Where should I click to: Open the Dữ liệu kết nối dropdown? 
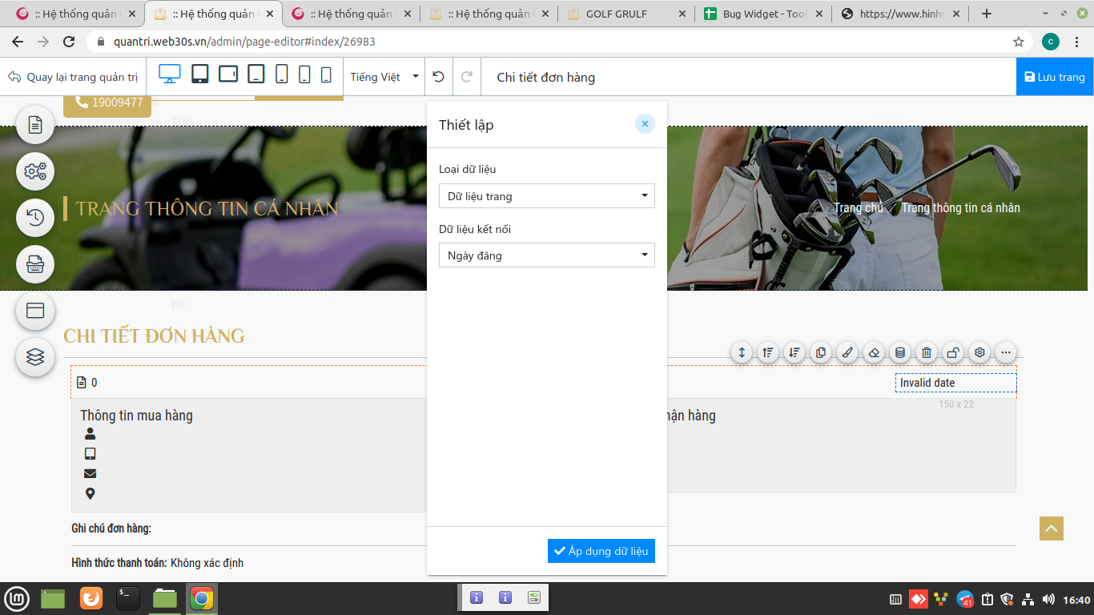click(x=547, y=255)
